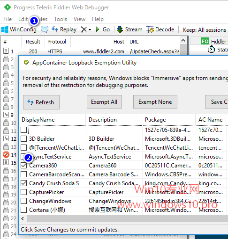Click the # column header in sessions
The width and height of the screenshot is (228, 239).
11,42
